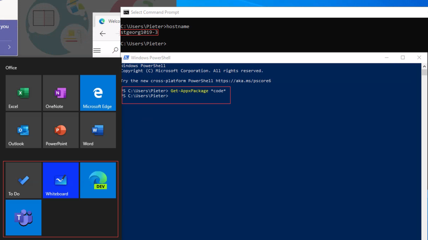428x240 pixels.
Task: Click the Office group heading
Action: (x=11, y=68)
